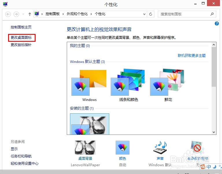
Task: Maximize the 个性化 window
Action: [x=203, y=3]
